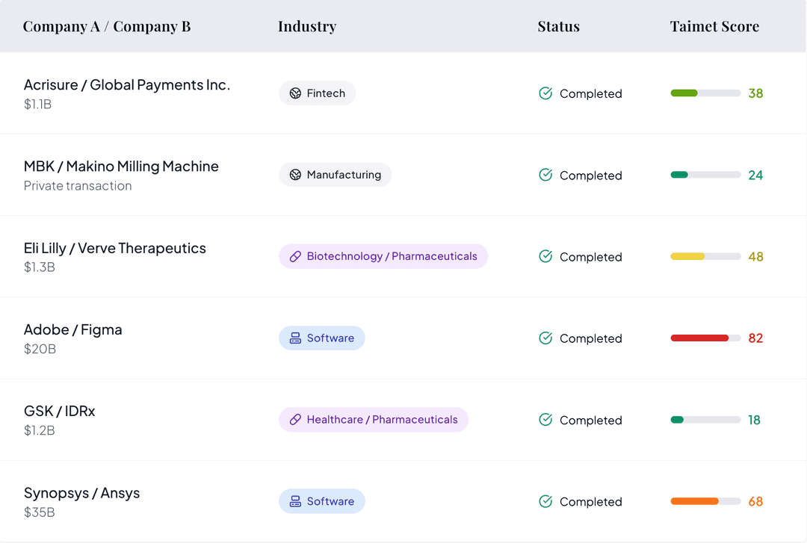Viewport: 807px width, 543px height.
Task: Click the Company A / Company B column header
Action: point(106,25)
